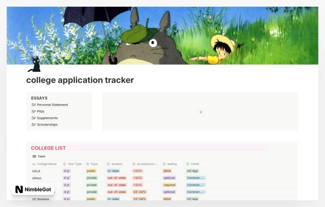Screen dimensions: 325x207
Task: Click the Aa icon beside College Name
Action: (x=34, y=164)
